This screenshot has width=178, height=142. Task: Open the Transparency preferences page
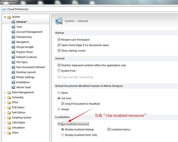pos(24,37)
